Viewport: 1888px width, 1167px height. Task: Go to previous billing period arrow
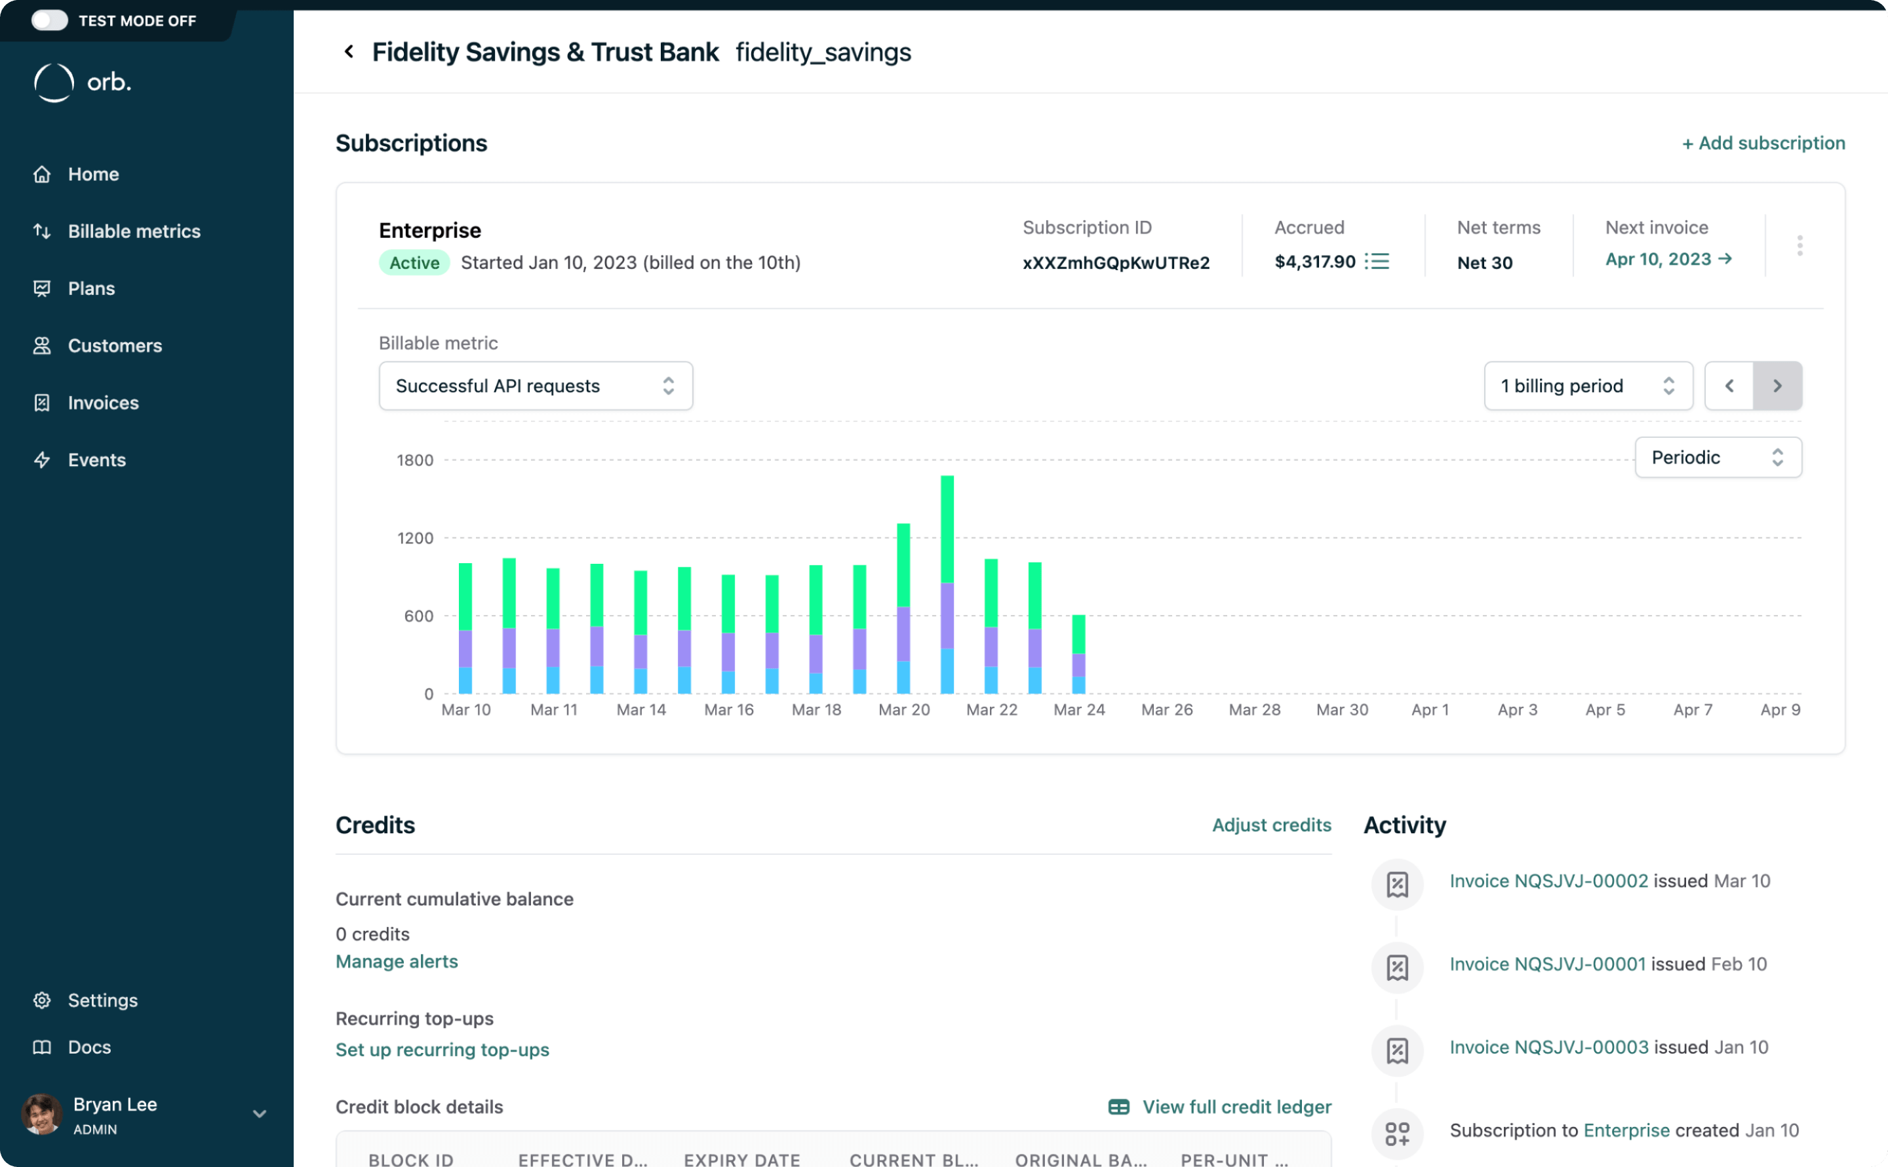tap(1729, 385)
